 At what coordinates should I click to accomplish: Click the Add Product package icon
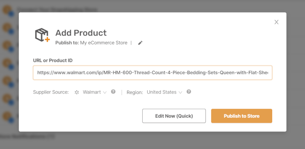(42, 35)
